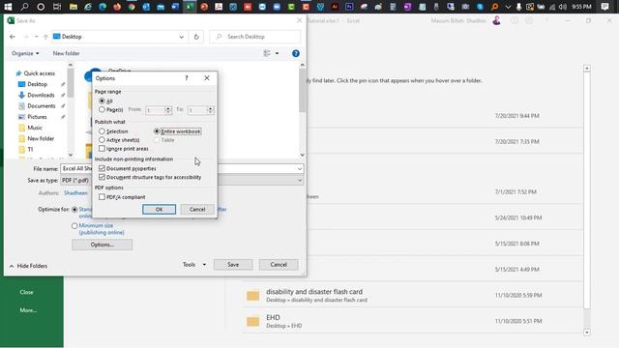Viewport: 619px width, 348px height.
Task: Select Quick access in navigation pane
Action: 39,73
